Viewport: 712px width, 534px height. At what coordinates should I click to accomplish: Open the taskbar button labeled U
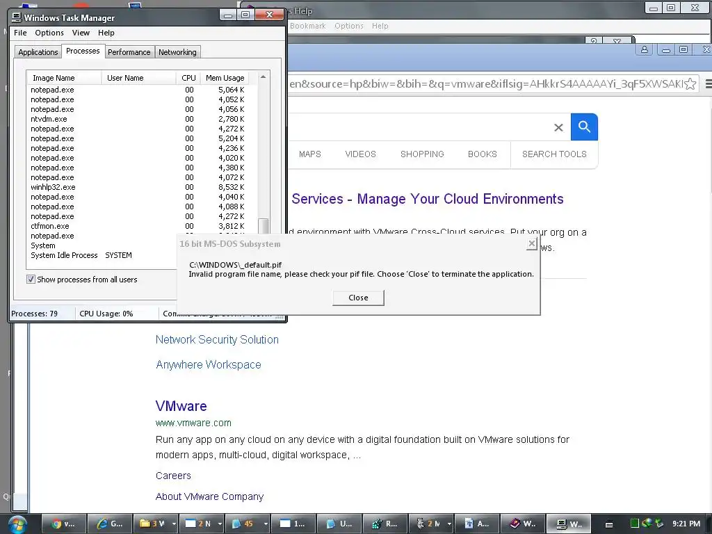point(339,524)
